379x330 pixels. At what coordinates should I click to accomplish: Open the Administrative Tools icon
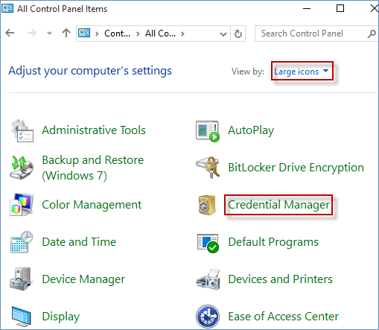point(22,130)
